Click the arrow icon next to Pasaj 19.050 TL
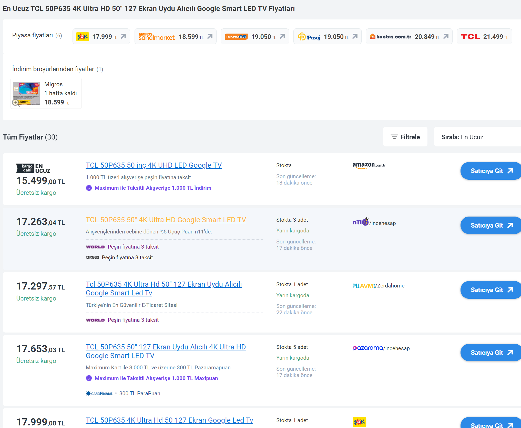The image size is (521, 428). click(355, 36)
